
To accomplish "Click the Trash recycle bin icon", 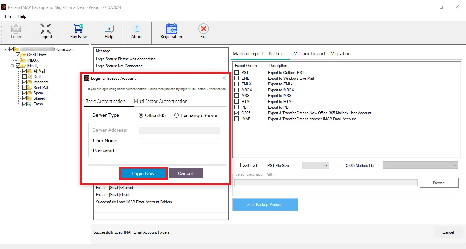I will click(x=30, y=104).
